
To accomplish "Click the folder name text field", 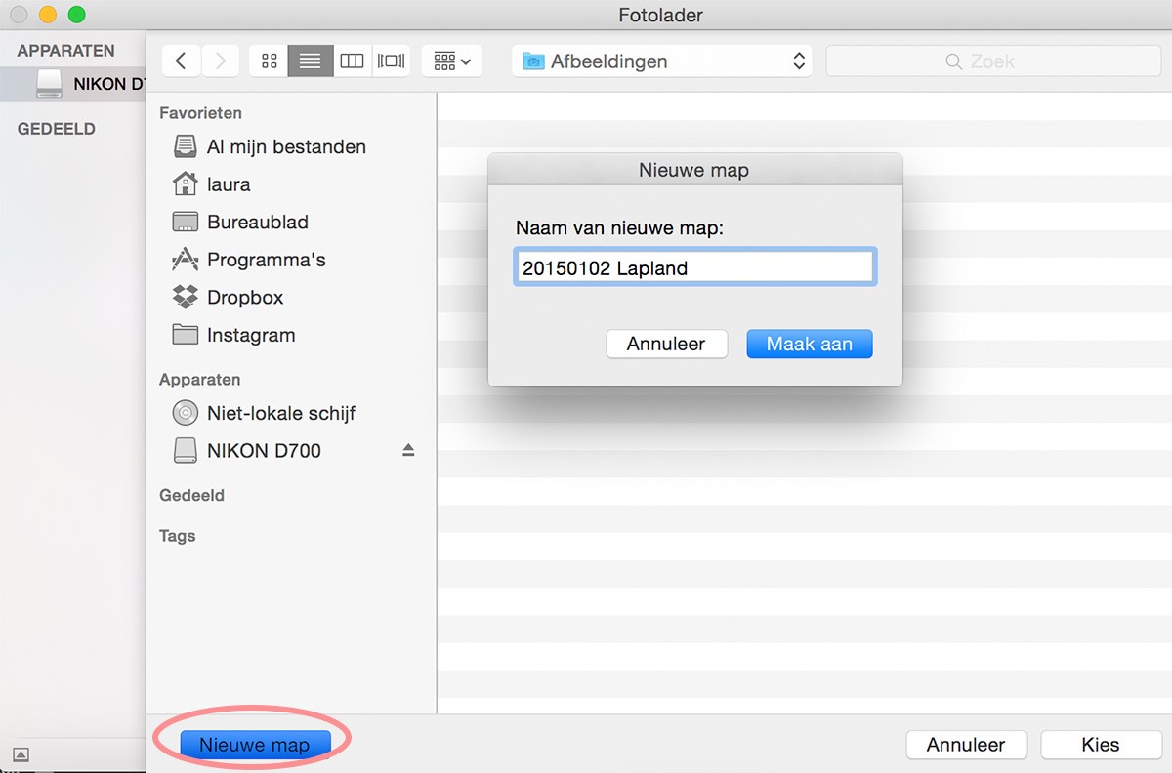I will click(x=693, y=265).
